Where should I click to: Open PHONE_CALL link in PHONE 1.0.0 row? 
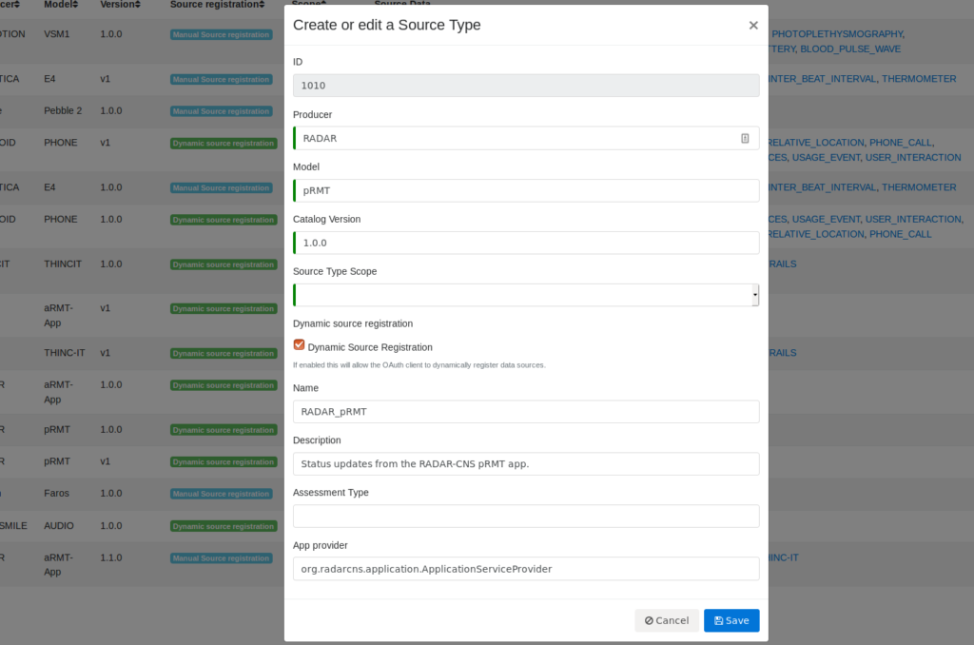(x=900, y=234)
